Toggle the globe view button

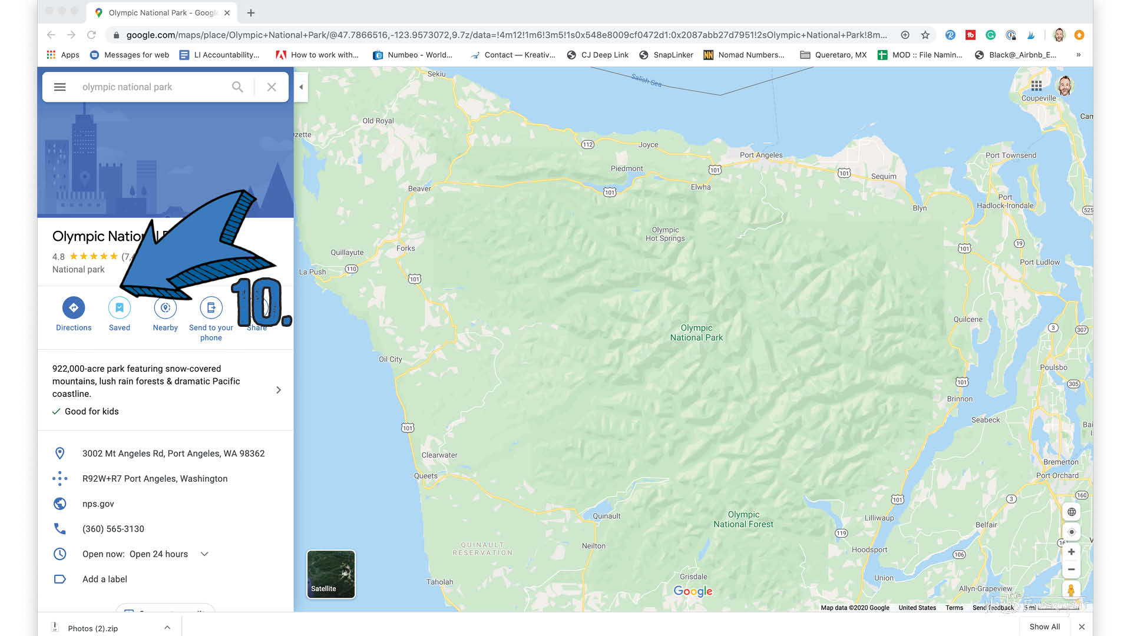(1072, 512)
